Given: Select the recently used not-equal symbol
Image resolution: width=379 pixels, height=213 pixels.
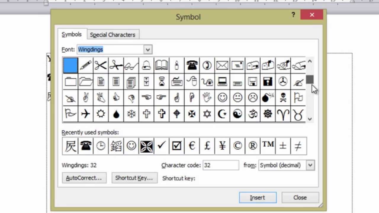Looking at the screenshot, I should tap(298, 146).
